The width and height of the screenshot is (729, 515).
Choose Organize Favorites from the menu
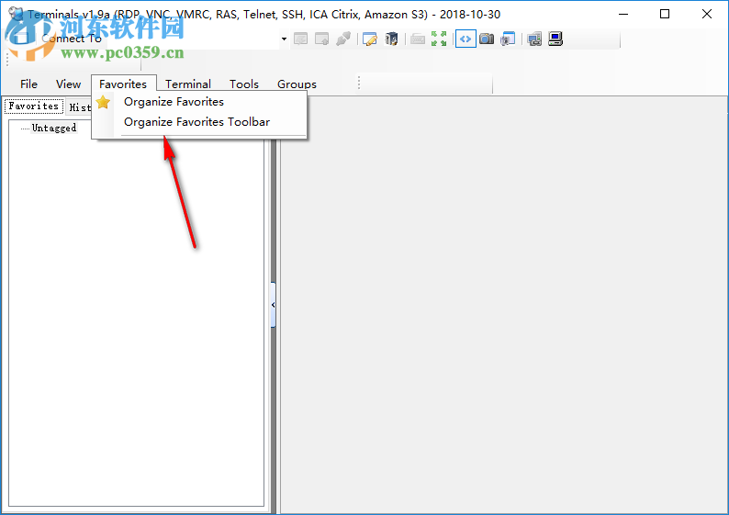tap(200, 102)
